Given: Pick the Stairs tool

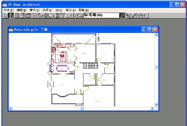Looking at the screenshot, I should [x=46, y=16].
